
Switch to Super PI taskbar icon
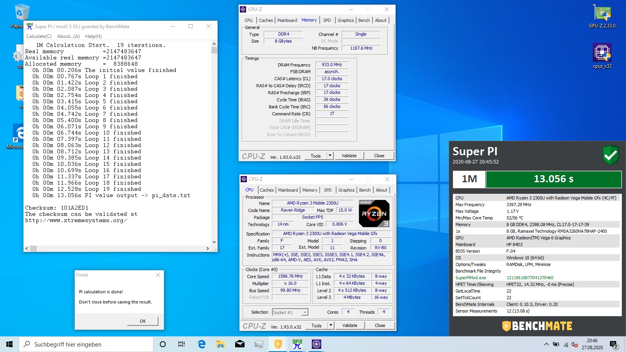pos(297,344)
